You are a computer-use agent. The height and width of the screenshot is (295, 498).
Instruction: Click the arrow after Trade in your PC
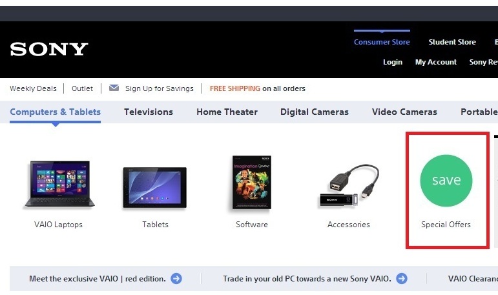coord(402,278)
